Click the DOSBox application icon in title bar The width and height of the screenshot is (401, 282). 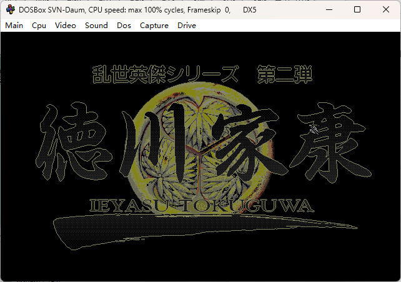coord(11,10)
